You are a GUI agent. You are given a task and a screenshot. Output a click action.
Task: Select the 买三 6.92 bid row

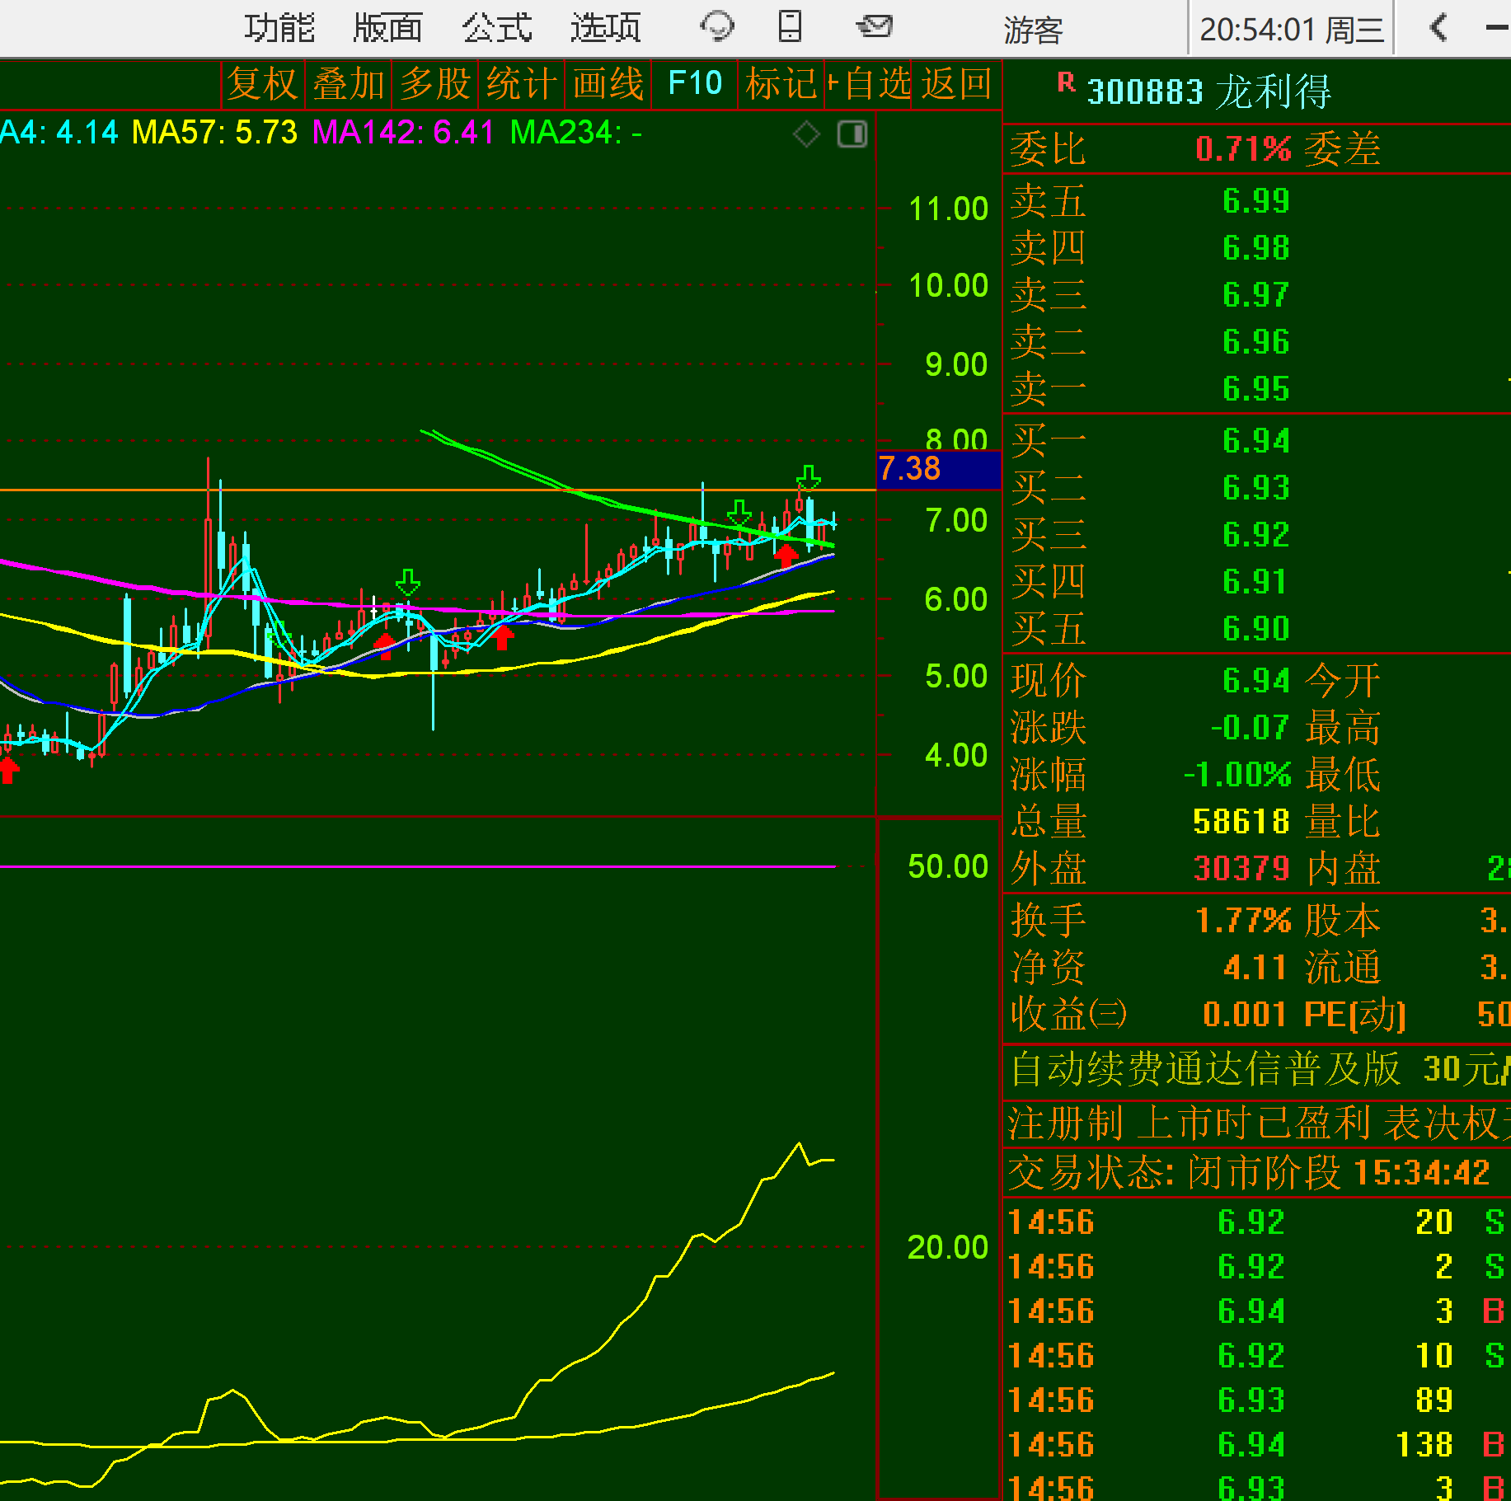1256,535
